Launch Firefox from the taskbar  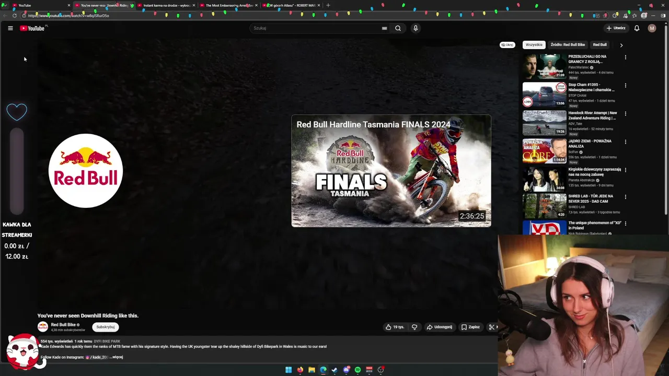[300, 370]
